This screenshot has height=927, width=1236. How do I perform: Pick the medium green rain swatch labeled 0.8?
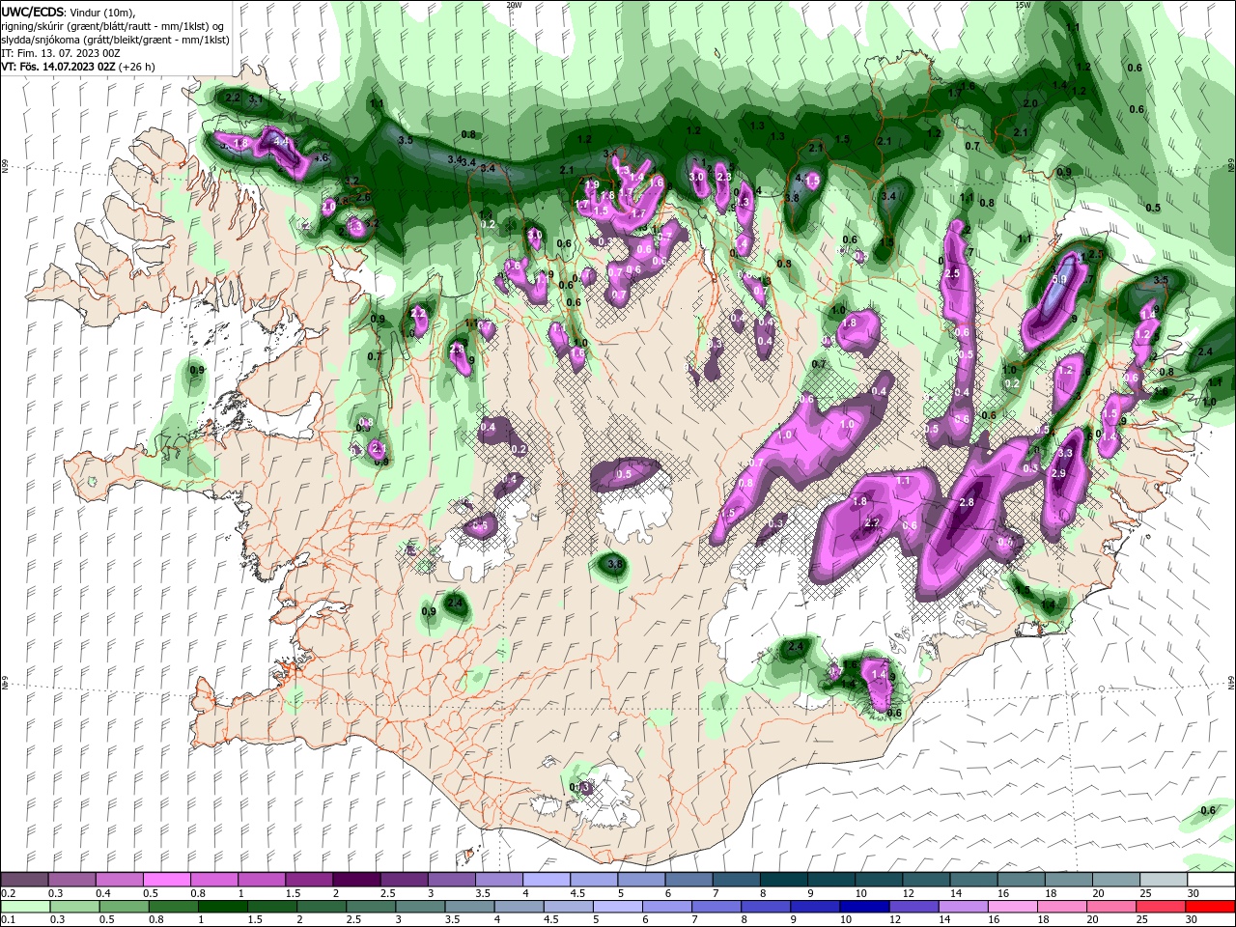(174, 907)
